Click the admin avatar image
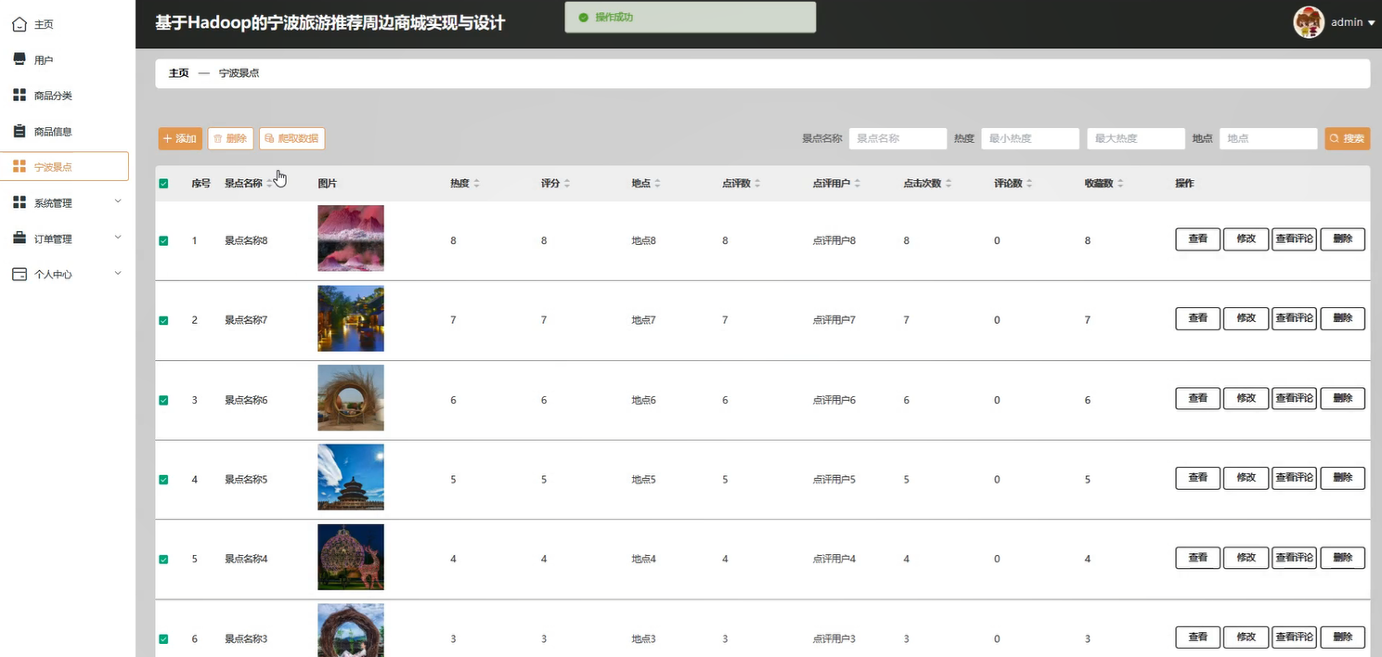 tap(1309, 22)
